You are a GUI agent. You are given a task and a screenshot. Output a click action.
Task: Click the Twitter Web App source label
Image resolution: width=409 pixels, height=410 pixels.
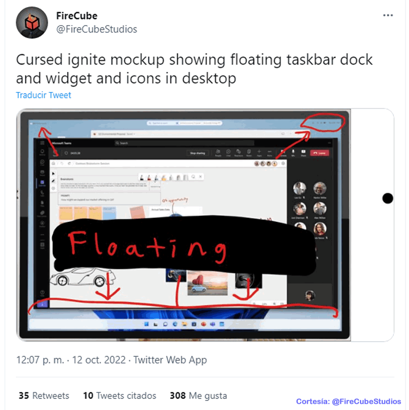click(x=170, y=360)
